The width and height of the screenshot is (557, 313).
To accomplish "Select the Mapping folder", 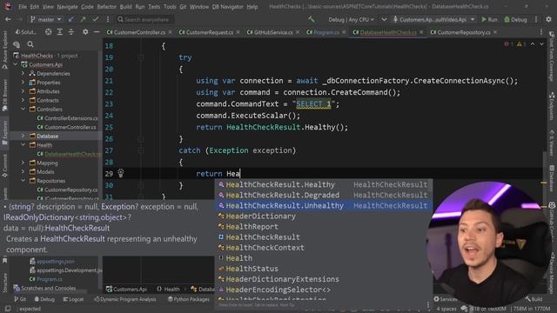I will 44,163.
